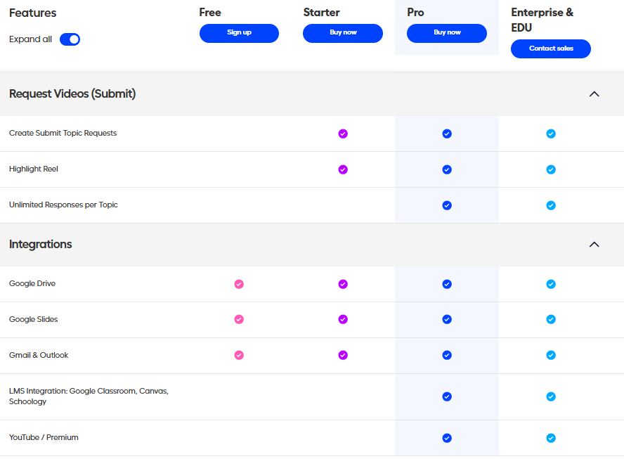Click Enterprise checkmark for YouTube / Premium

click(x=551, y=438)
